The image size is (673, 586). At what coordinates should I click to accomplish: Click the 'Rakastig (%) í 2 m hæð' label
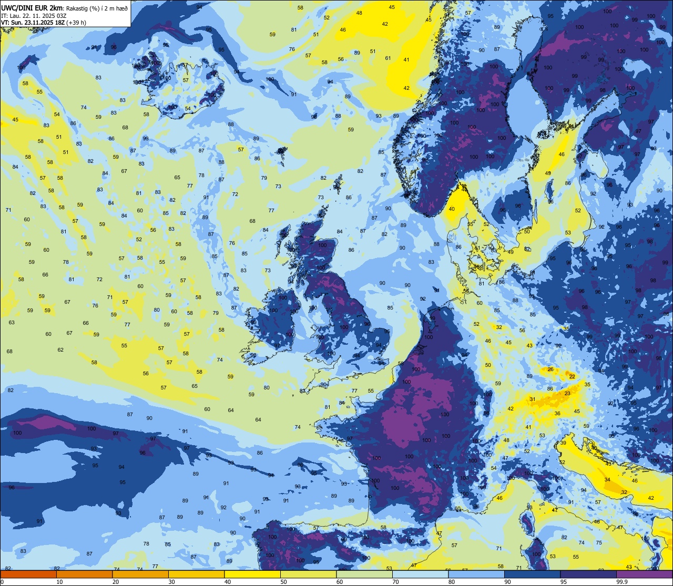97,8
